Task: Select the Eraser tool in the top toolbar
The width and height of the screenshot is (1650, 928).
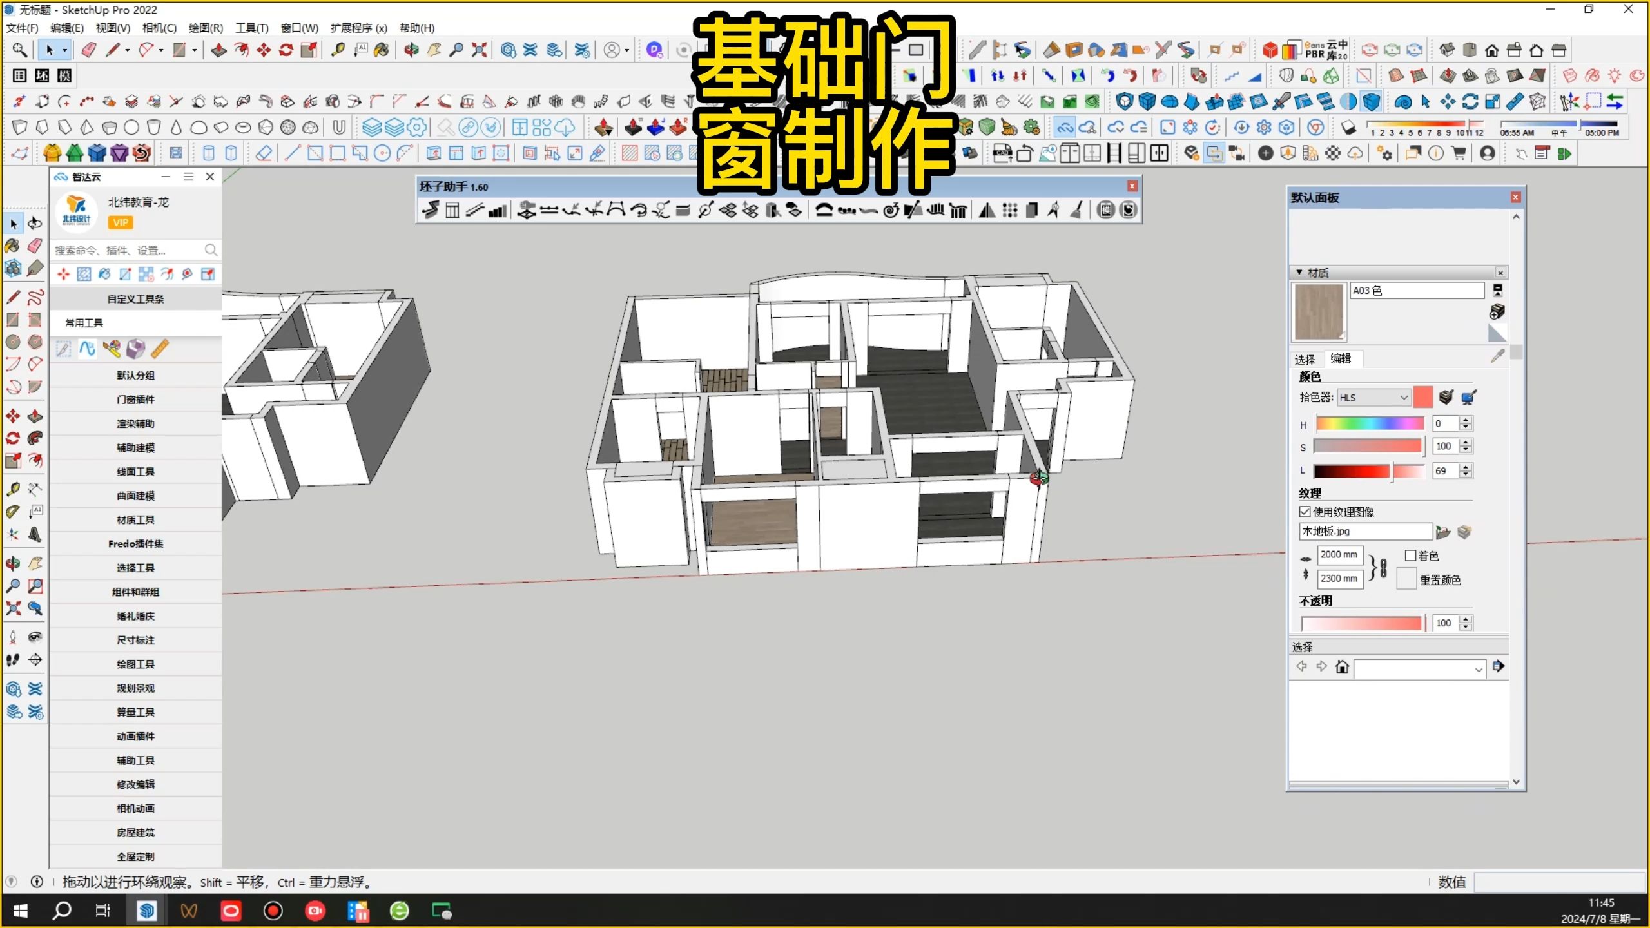Action: pos(88,50)
